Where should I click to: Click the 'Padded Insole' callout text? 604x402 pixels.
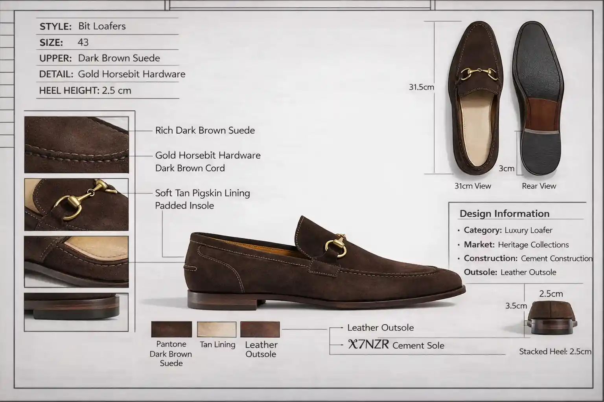coord(184,206)
